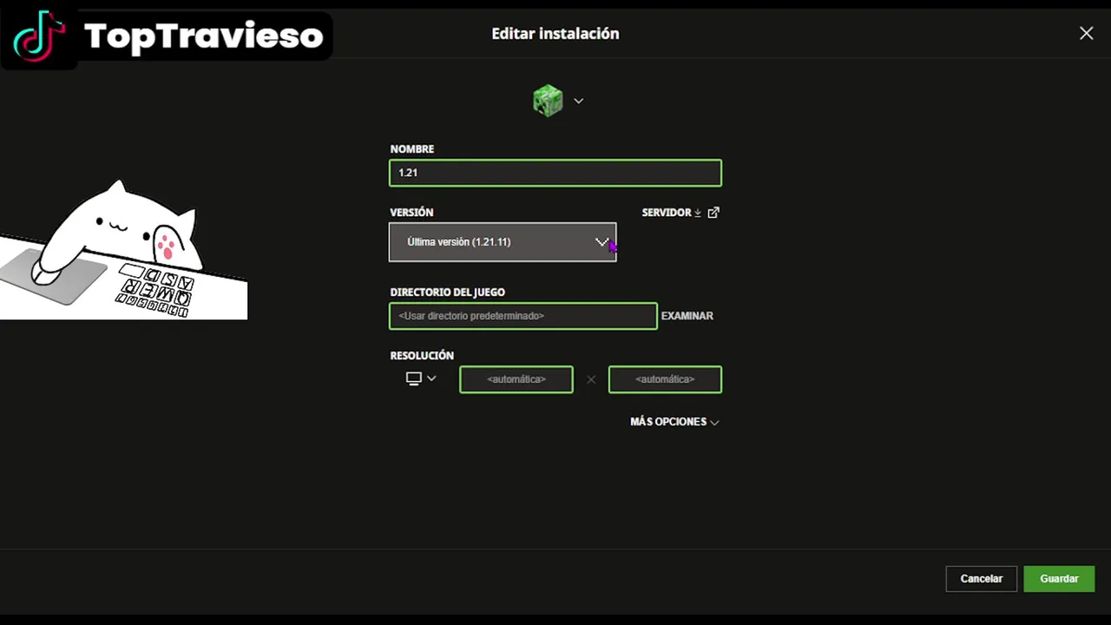
Task: Open the resolution monitor preset dropdown
Action: point(421,378)
